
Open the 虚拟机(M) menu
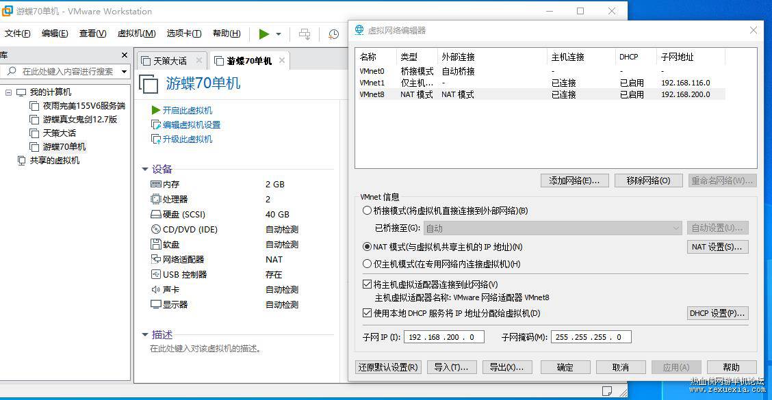tap(136, 34)
